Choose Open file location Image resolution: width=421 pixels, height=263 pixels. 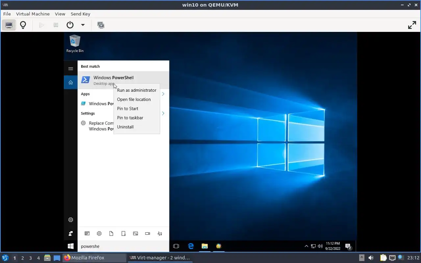pos(136,99)
